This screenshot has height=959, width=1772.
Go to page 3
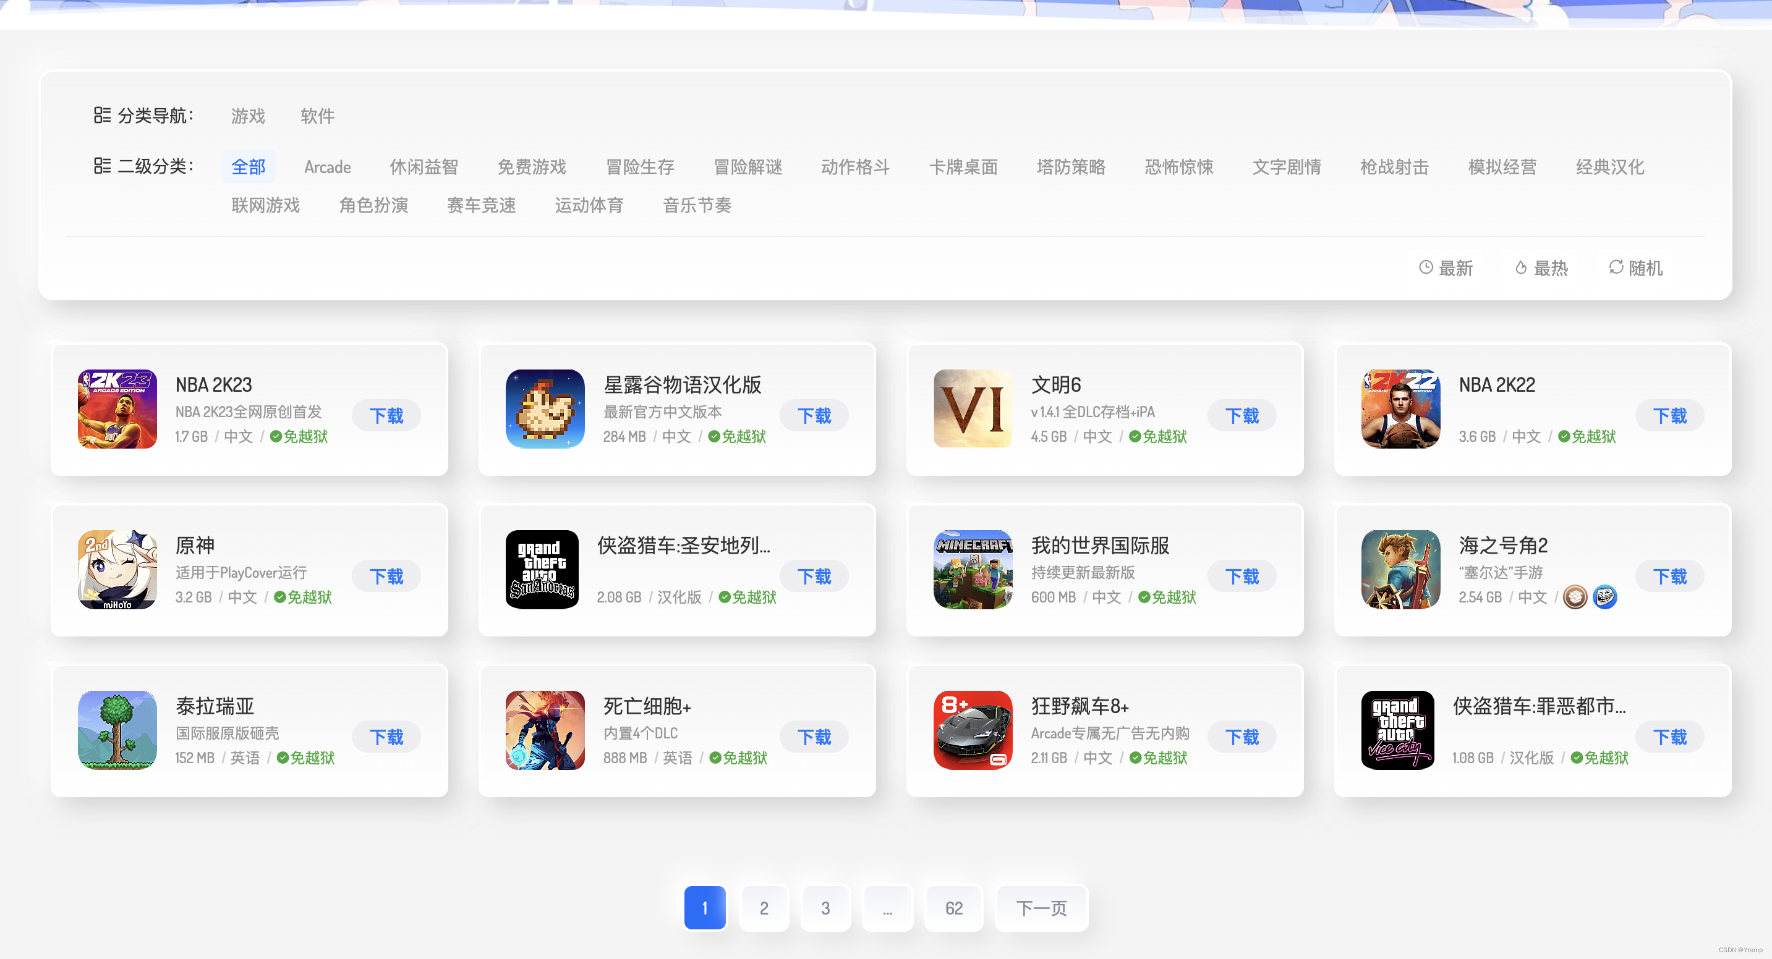[825, 908]
